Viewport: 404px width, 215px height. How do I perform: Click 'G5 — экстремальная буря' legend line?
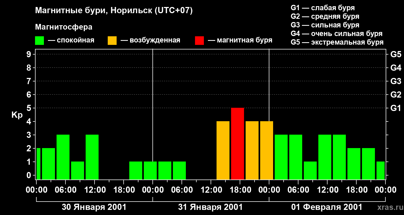337,42
